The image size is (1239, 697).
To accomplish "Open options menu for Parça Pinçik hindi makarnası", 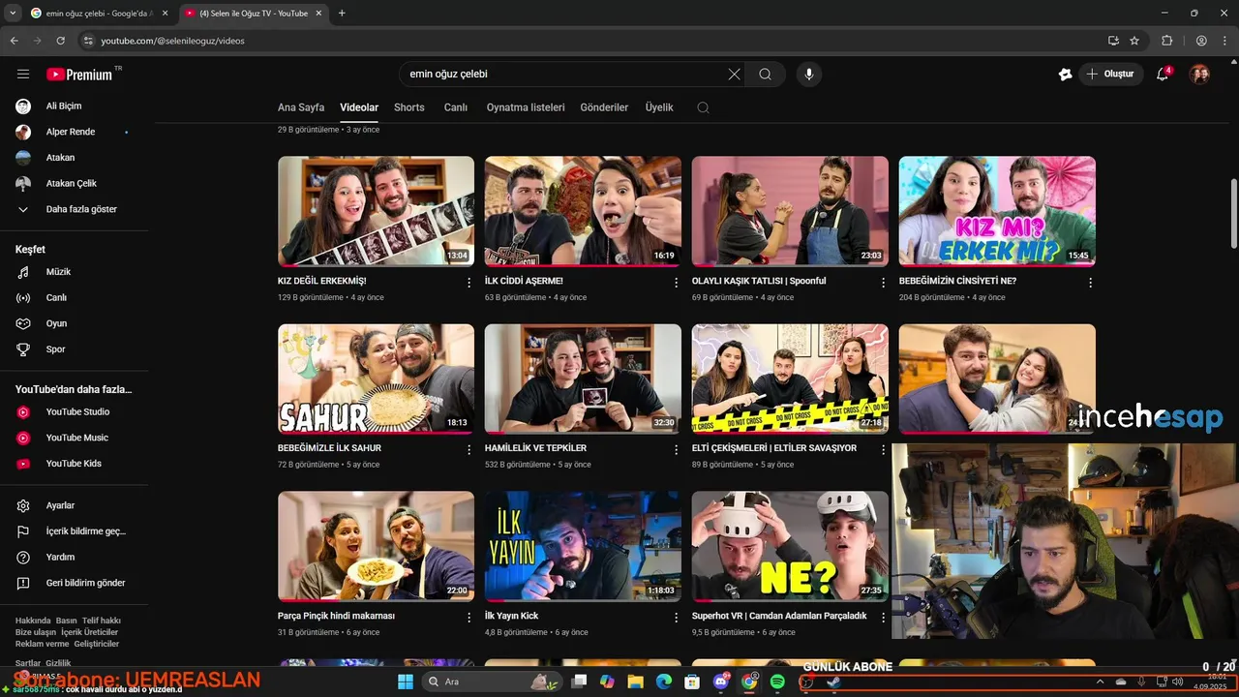I will [469, 618].
